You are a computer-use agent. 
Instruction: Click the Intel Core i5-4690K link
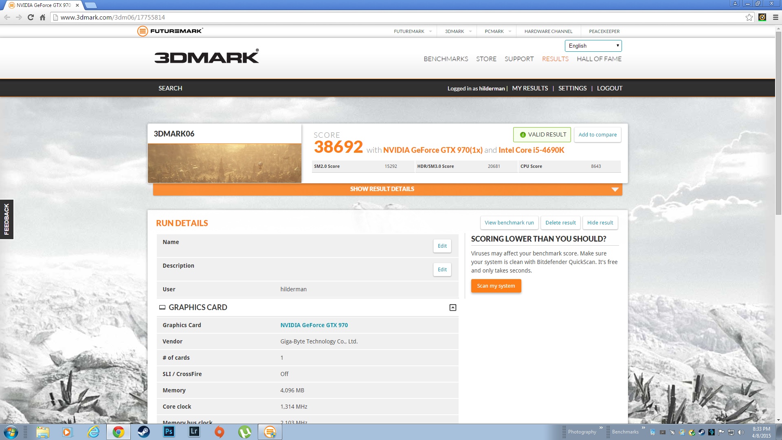pyautogui.click(x=531, y=150)
